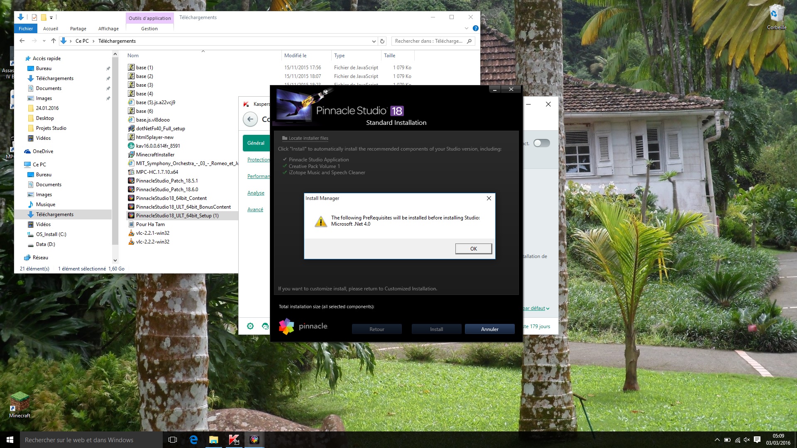Sort files by the Modifié le column
797x448 pixels.
(295, 56)
